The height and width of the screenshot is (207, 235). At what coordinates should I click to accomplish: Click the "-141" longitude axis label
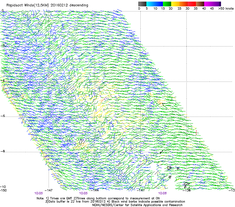pos(141,190)
